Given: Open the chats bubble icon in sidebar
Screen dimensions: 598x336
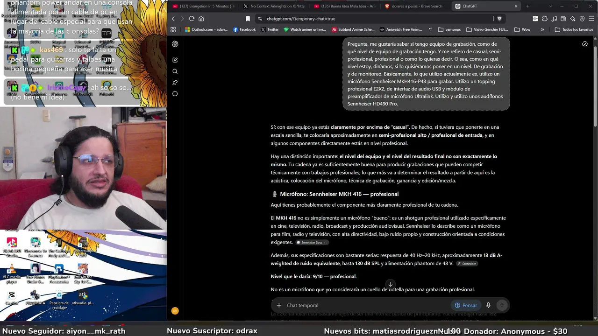Looking at the screenshot, I should click(175, 94).
